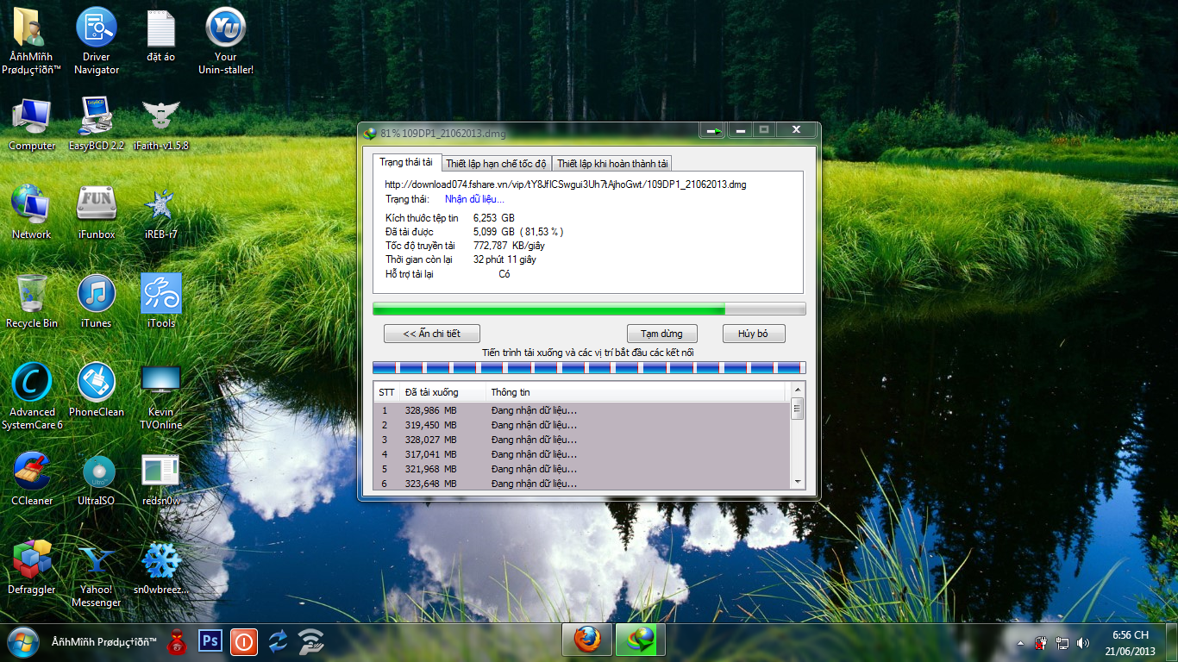This screenshot has width=1178, height=662.
Task: Select connection row 5 with 321,968 MB
Action: pyautogui.click(x=582, y=469)
